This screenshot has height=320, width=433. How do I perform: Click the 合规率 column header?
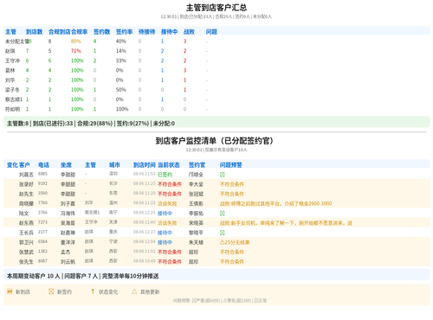coord(79,32)
